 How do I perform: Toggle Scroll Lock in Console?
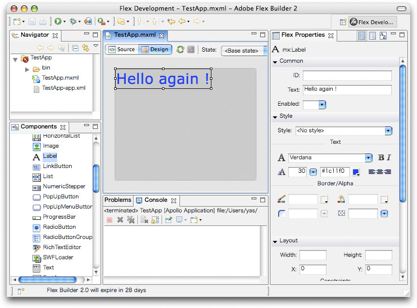155,220
